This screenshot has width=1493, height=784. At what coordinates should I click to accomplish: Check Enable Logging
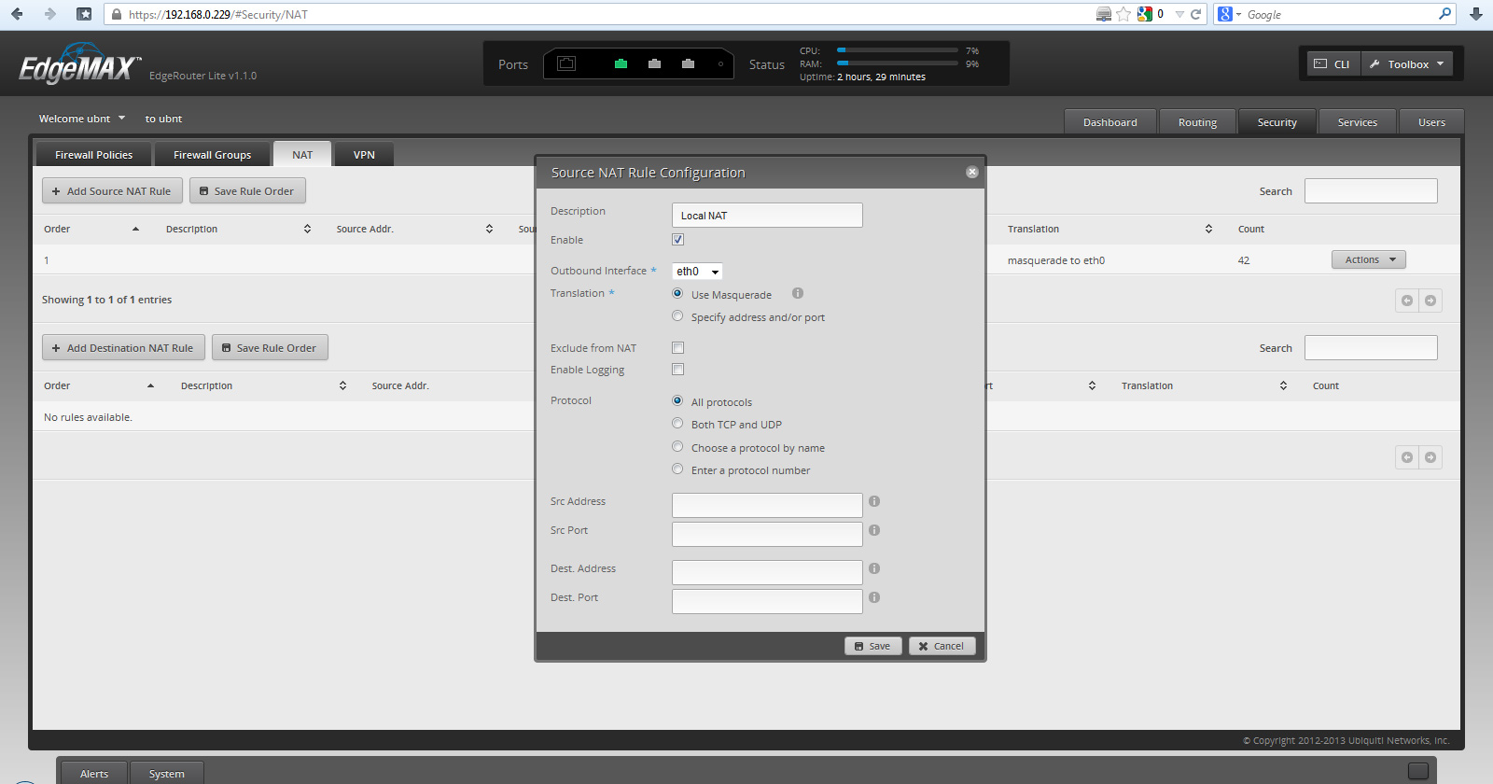[x=678, y=370]
